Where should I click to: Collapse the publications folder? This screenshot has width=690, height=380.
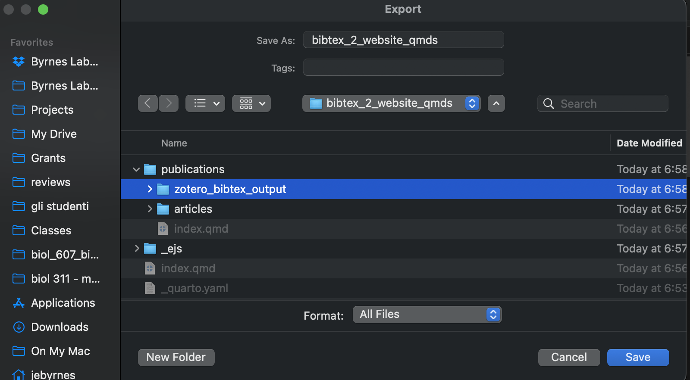(x=136, y=169)
